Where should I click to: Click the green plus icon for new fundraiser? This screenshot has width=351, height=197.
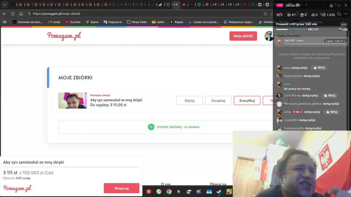click(x=151, y=127)
